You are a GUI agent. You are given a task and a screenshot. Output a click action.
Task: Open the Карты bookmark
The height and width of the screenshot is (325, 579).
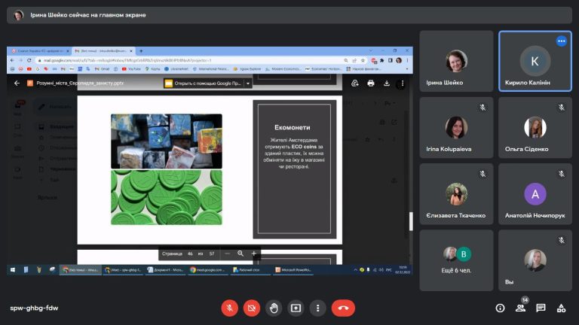[x=152, y=69]
